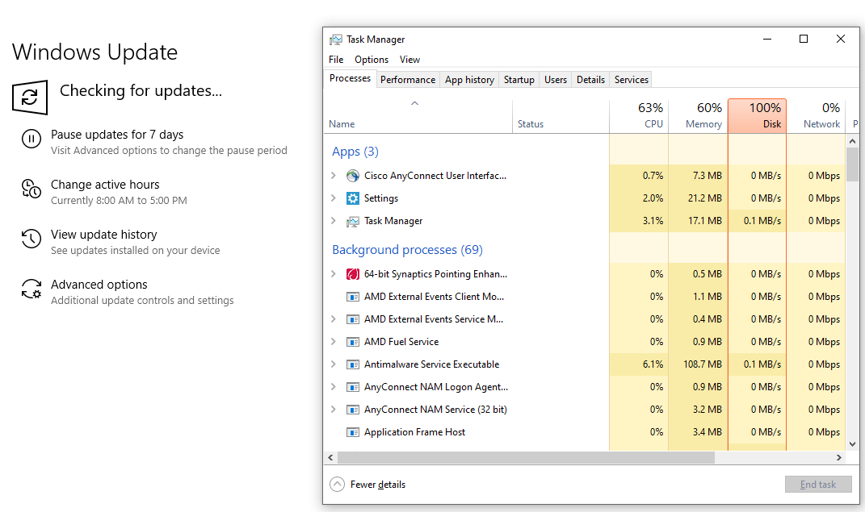Screen dimensions: 865x512
Task: Click the AnyConnect NAM Logon Agent icon
Action: [352, 387]
